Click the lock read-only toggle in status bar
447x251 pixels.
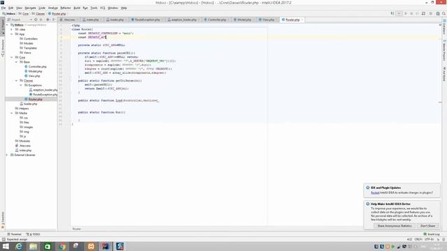click(438, 240)
